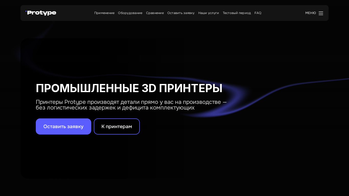Go to Применение section
The width and height of the screenshot is (349, 196).
pyautogui.click(x=104, y=13)
